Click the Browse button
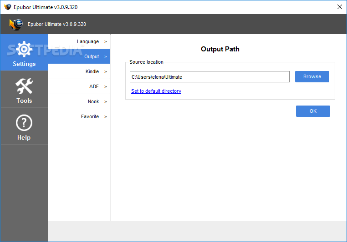Viewport: 347px width, 242px height. point(312,76)
